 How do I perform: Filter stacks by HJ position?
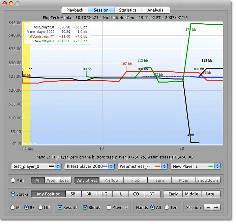pyautogui.click(x=120, y=194)
